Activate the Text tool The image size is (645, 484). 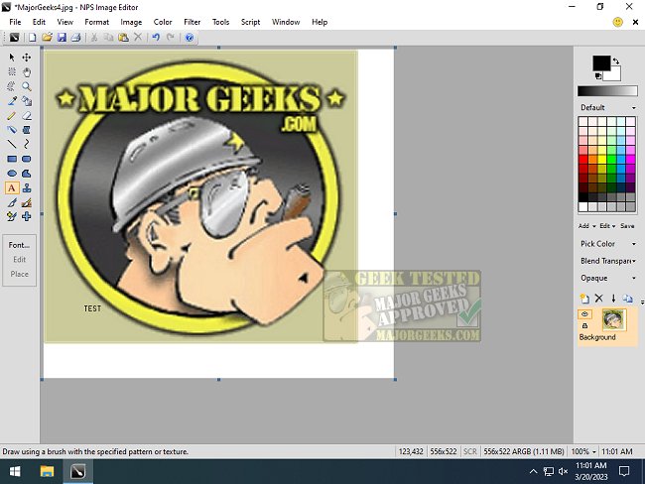[x=12, y=187]
